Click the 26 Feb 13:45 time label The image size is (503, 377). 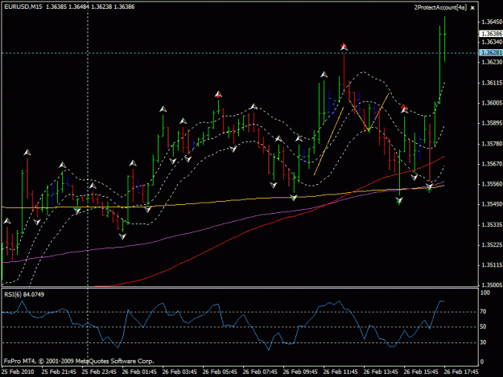(x=381, y=372)
